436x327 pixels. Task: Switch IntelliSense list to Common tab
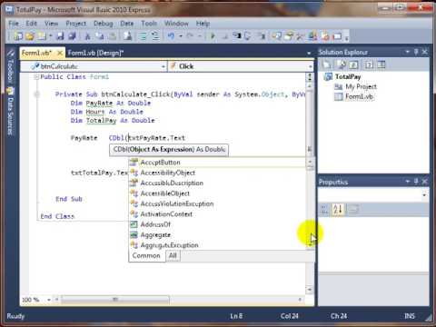pyautogui.click(x=146, y=255)
